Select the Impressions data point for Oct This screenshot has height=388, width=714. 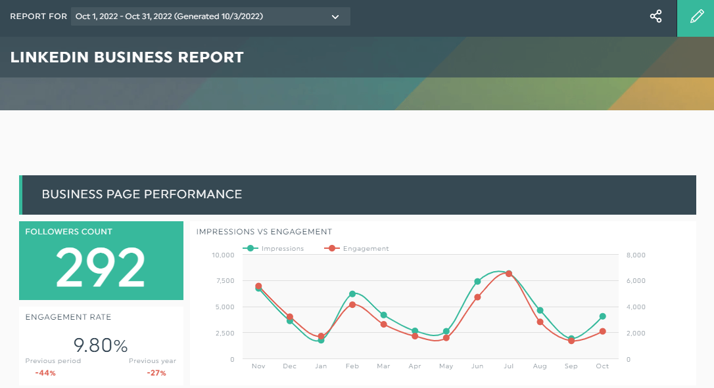click(x=602, y=316)
